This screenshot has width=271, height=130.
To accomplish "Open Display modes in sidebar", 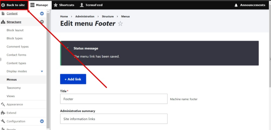I will 17,71.
